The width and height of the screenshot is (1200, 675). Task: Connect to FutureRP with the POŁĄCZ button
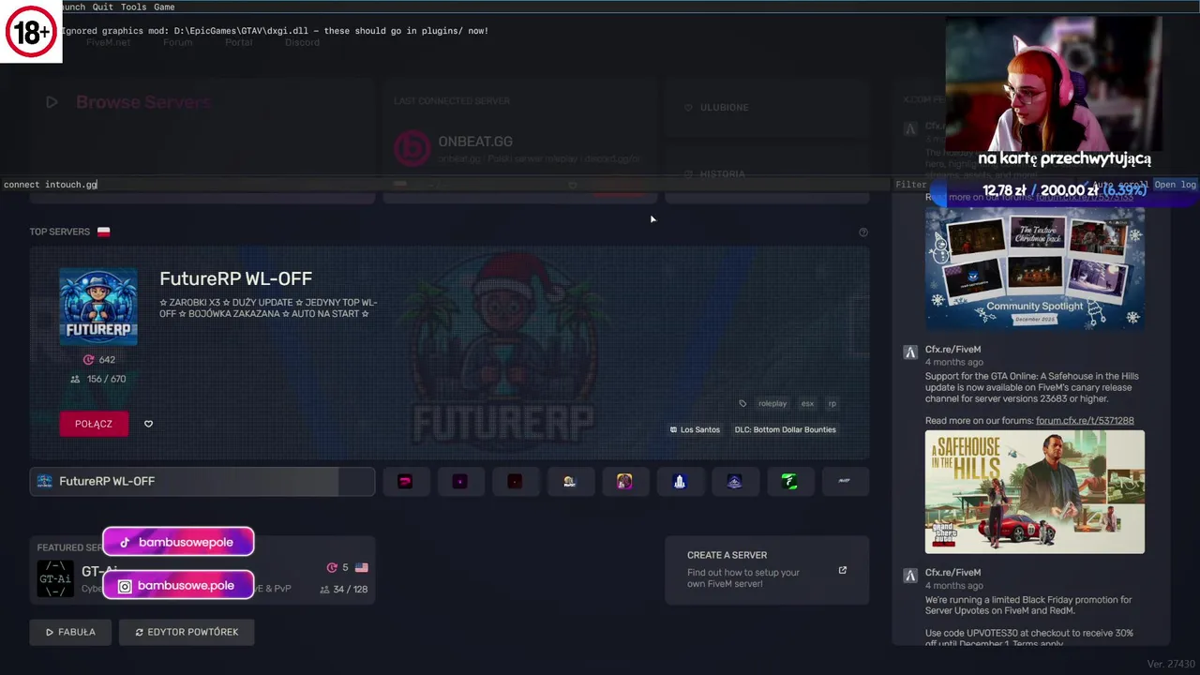click(94, 424)
